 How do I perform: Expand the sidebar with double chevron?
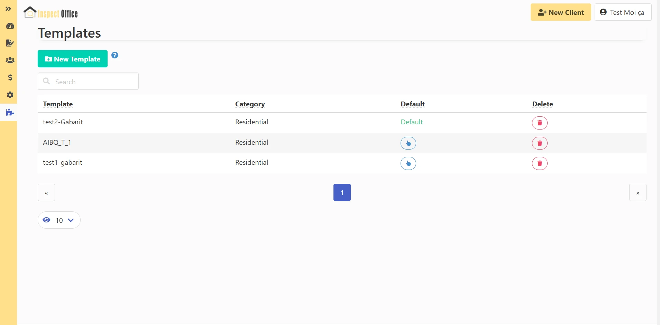[8, 9]
